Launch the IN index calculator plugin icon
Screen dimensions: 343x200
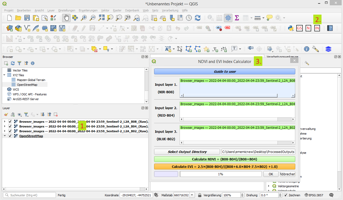[317, 28]
